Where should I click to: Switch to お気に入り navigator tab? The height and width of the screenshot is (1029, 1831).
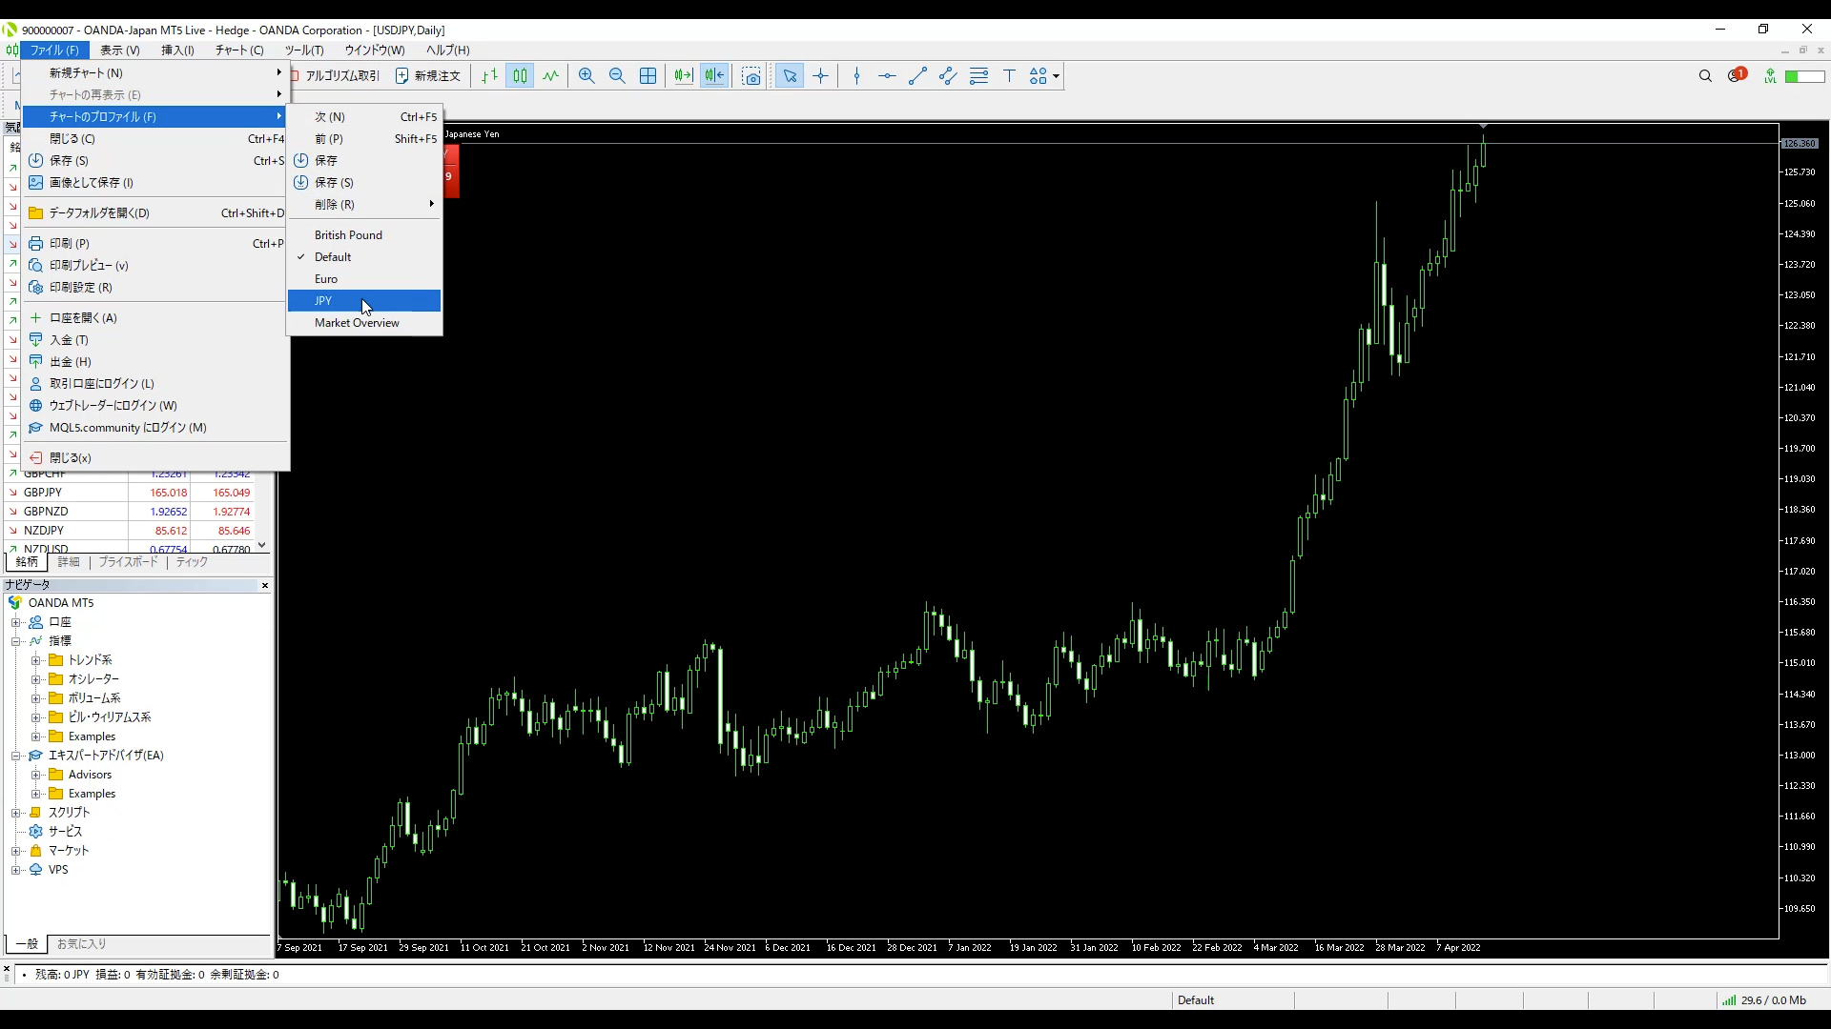(82, 944)
